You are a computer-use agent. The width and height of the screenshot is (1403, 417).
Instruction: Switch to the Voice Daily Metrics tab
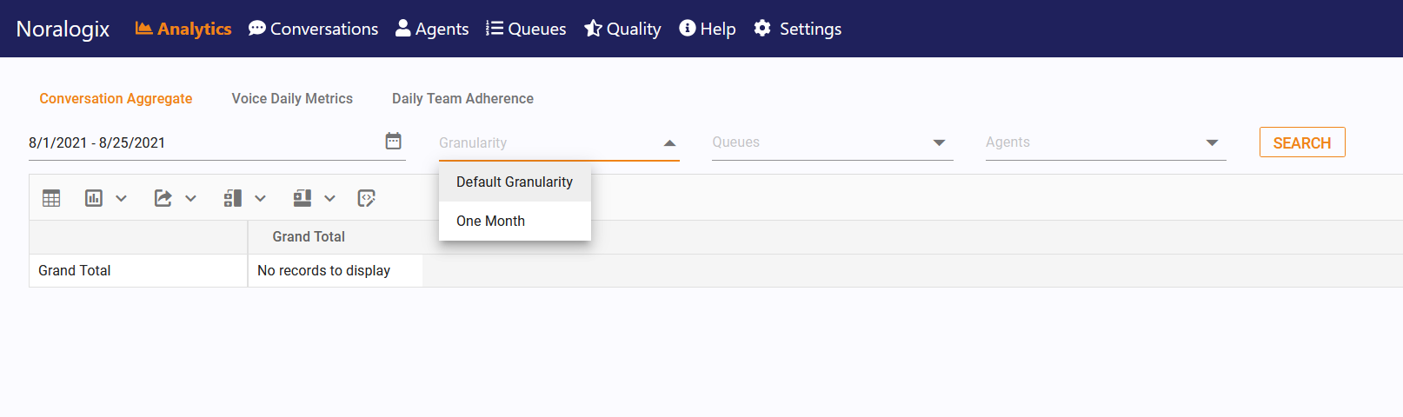292,99
